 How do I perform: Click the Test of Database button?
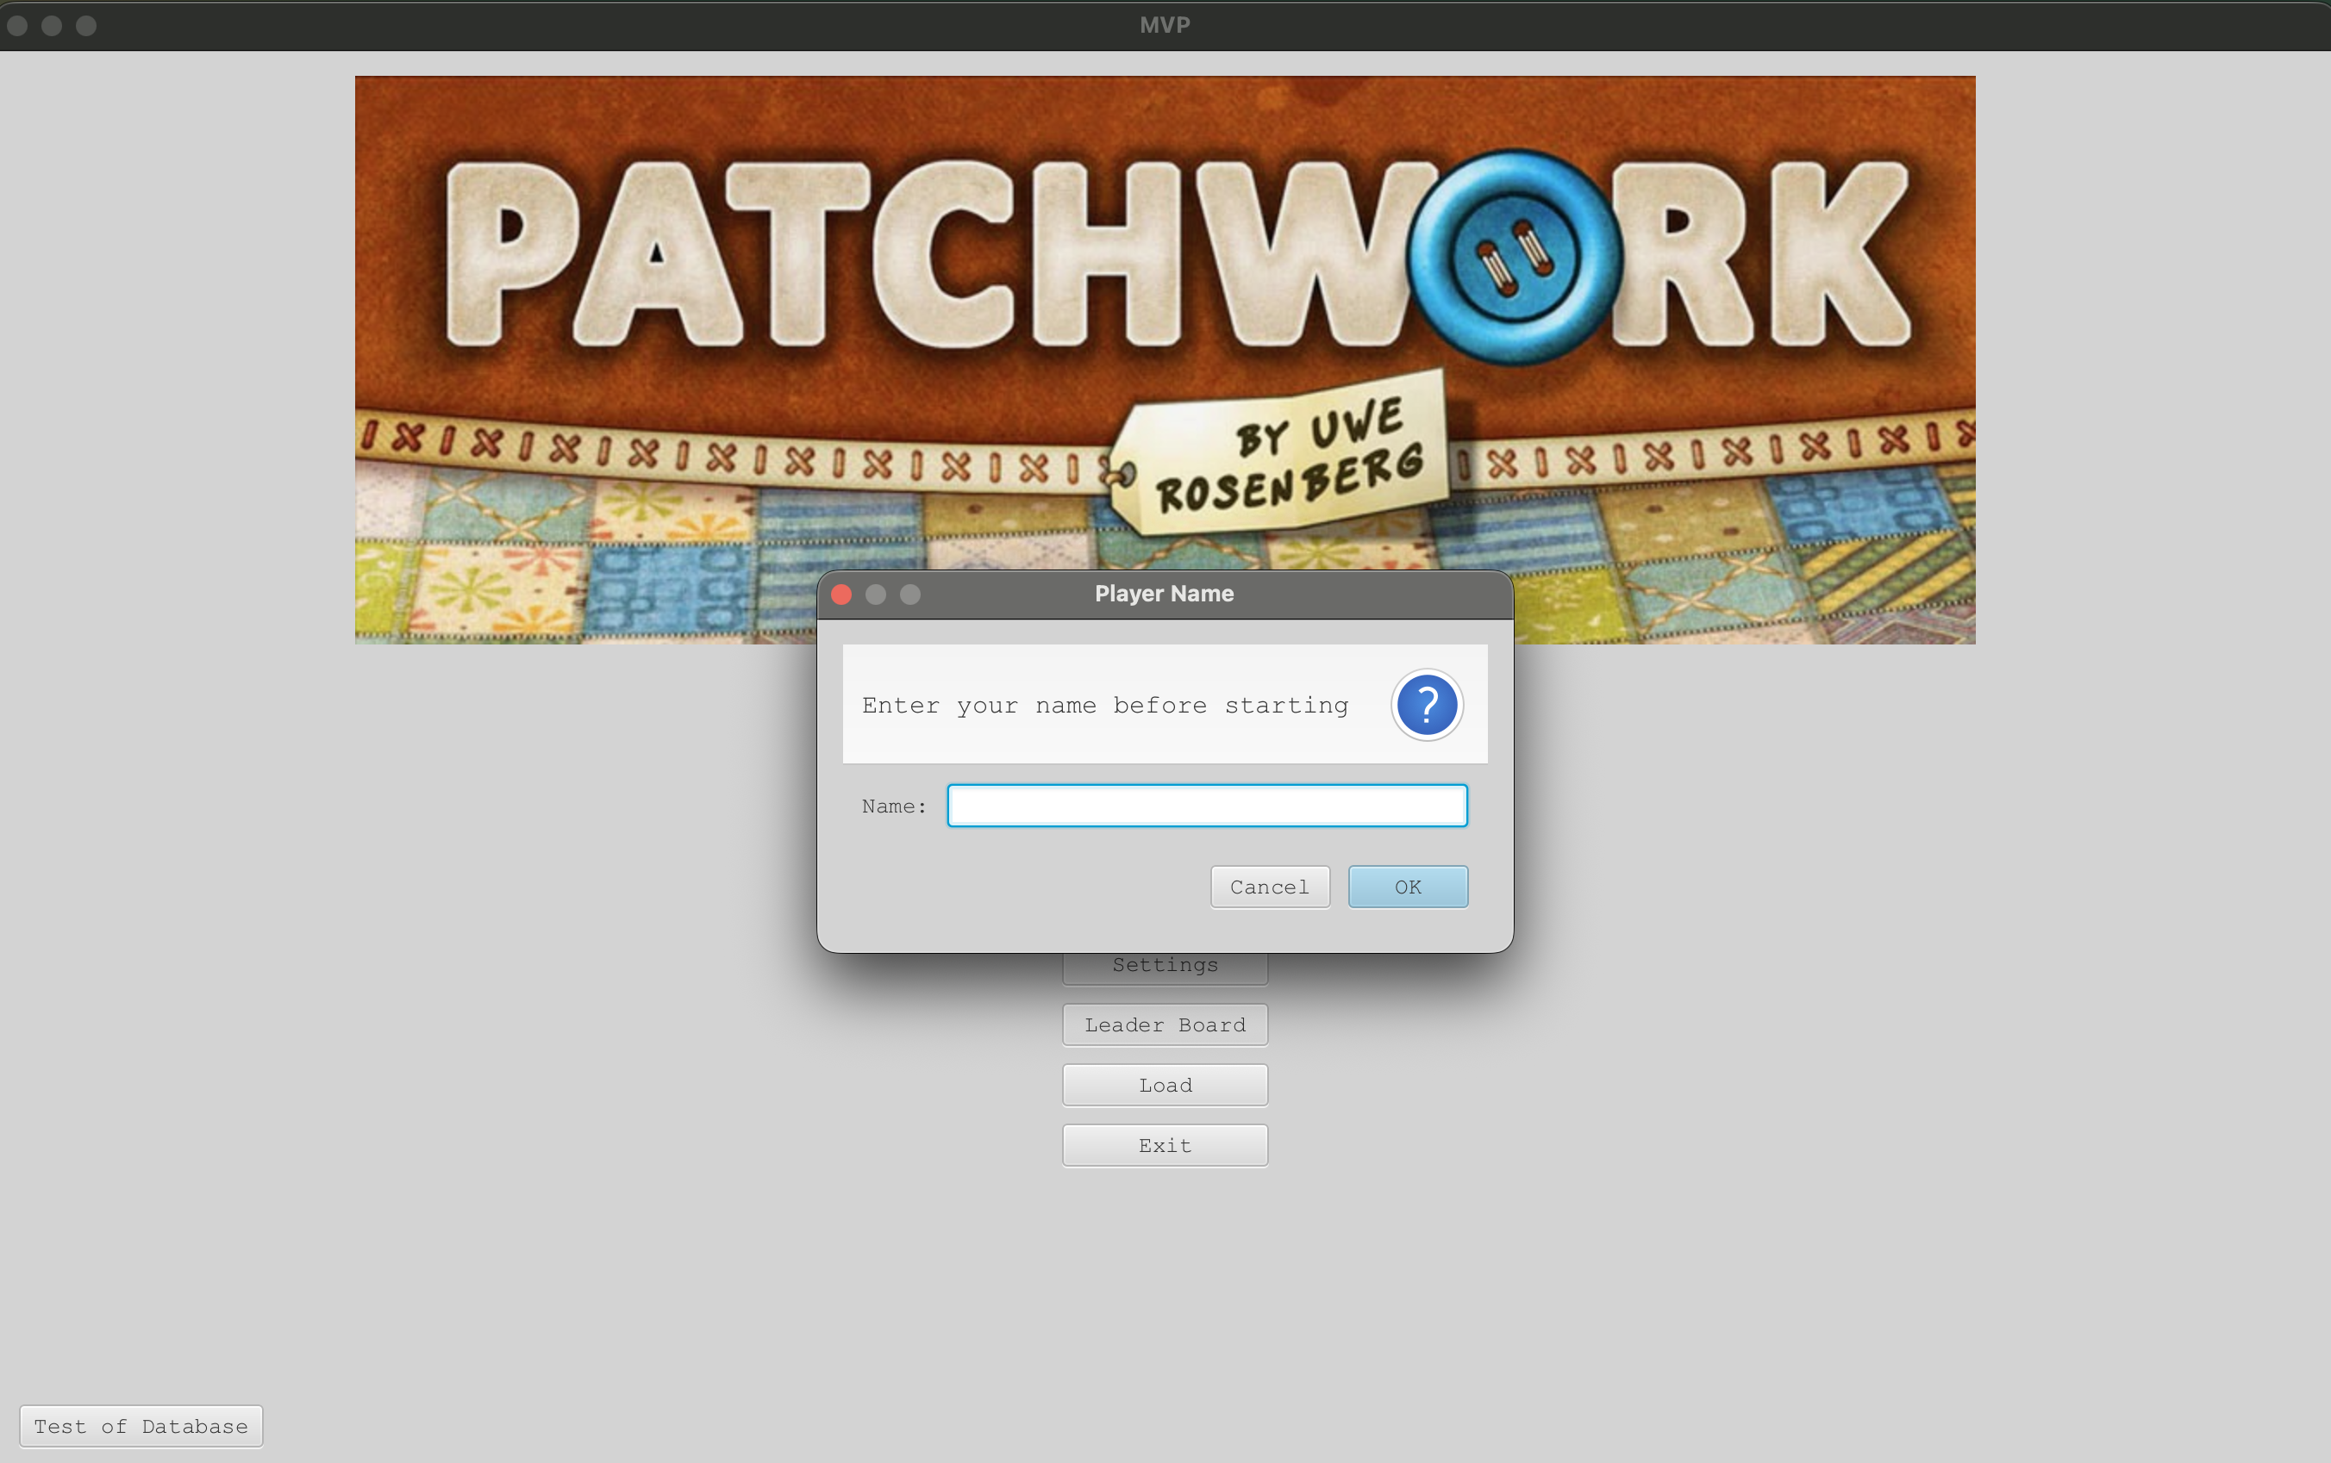point(141,1425)
